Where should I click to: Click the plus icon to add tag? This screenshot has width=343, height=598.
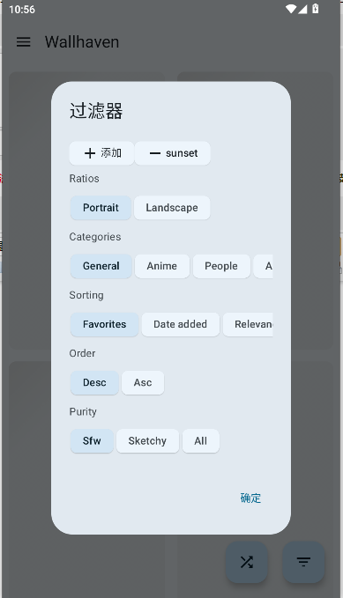pos(90,153)
